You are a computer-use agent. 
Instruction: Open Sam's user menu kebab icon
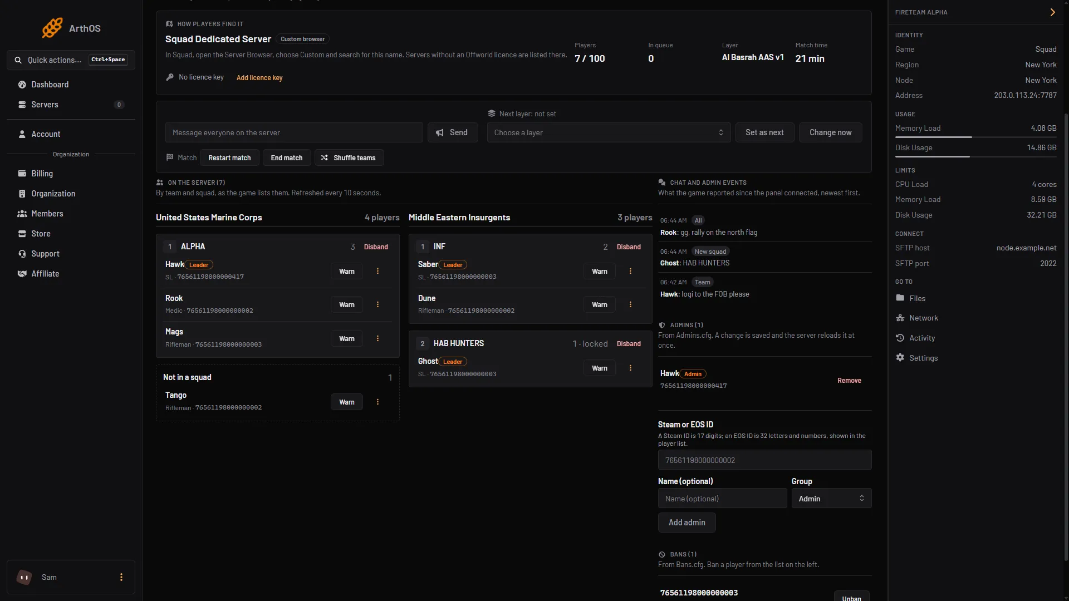point(121,577)
